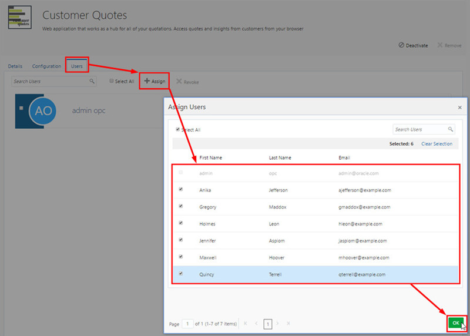Viewport: 470px width, 336px height.
Task: Click the Assign button
Action: pyautogui.click(x=155, y=81)
